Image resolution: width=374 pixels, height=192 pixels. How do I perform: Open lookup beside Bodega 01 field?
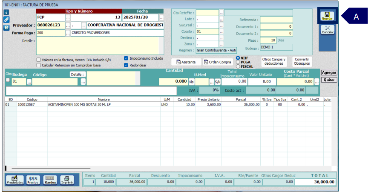click(x=29, y=82)
